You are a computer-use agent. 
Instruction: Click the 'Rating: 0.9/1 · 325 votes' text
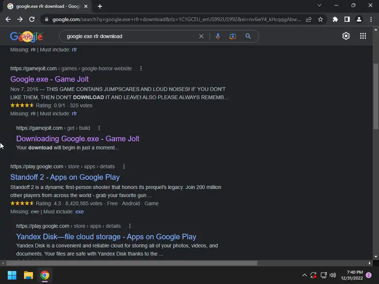[64, 105]
